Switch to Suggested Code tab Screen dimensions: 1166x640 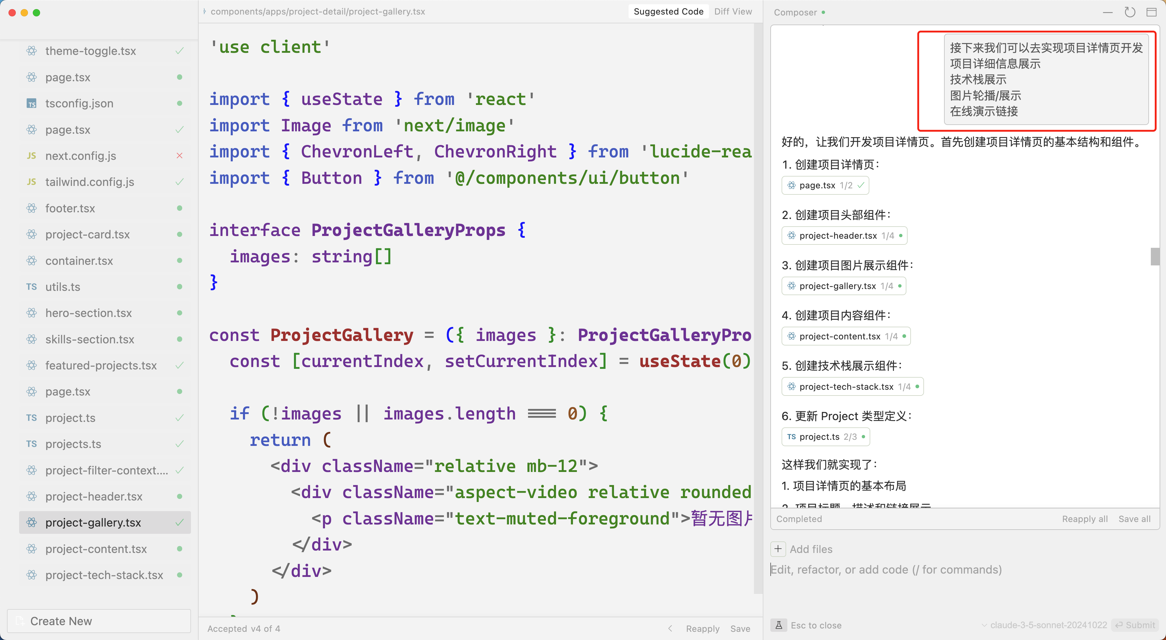click(x=668, y=11)
